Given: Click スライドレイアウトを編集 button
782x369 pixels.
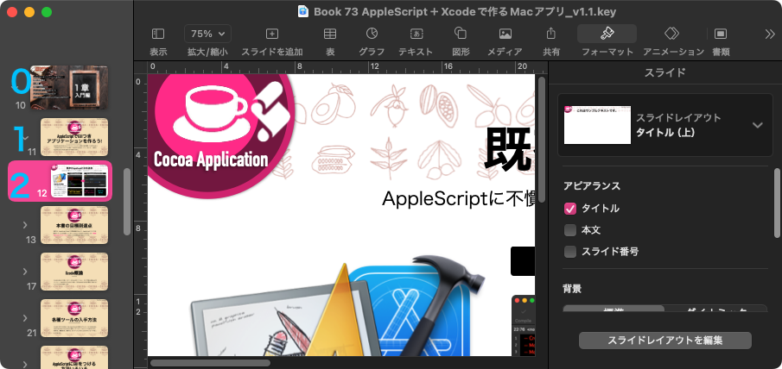Looking at the screenshot, I should coord(664,340).
